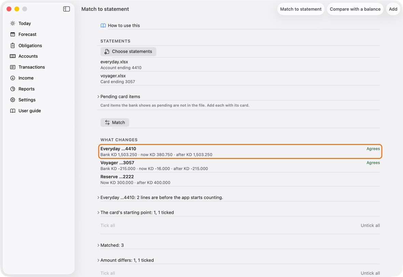Click Untick all under card's starting point

coord(370,225)
